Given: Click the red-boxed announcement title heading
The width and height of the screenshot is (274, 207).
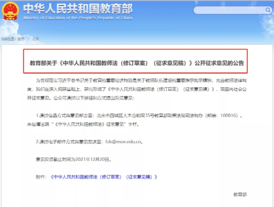Looking at the screenshot, I should tap(137, 63).
